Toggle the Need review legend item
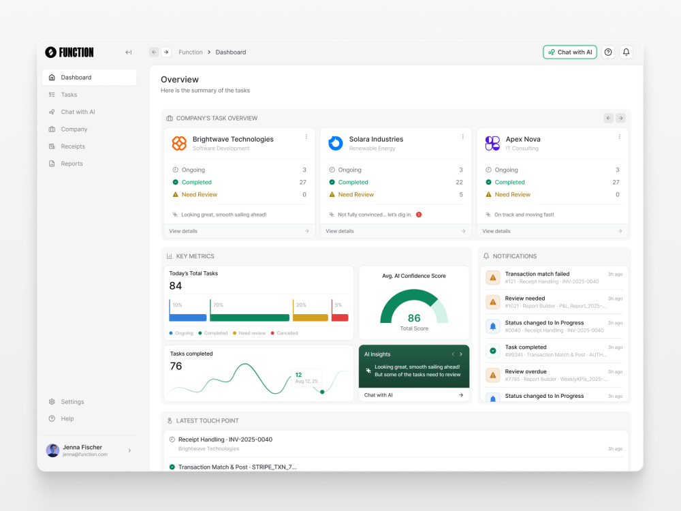The image size is (681, 511). 249,333
